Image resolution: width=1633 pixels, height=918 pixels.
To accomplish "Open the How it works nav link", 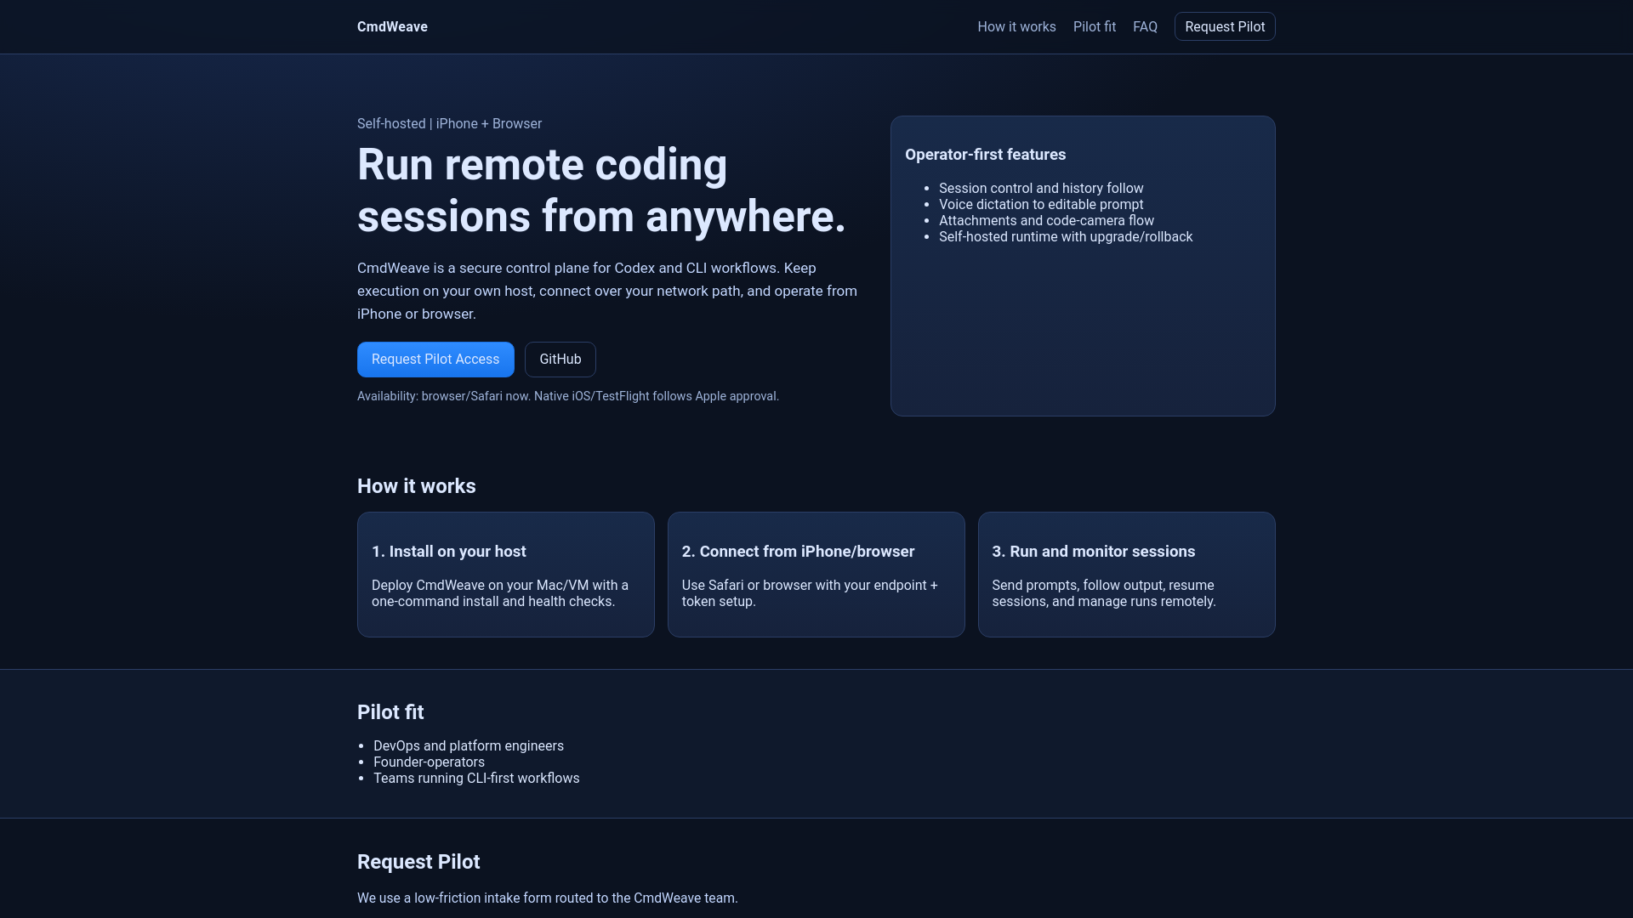I will 1016,26.
